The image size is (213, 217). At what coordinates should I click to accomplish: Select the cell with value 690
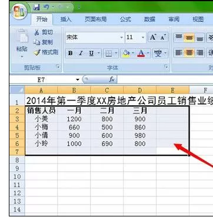[107, 143]
